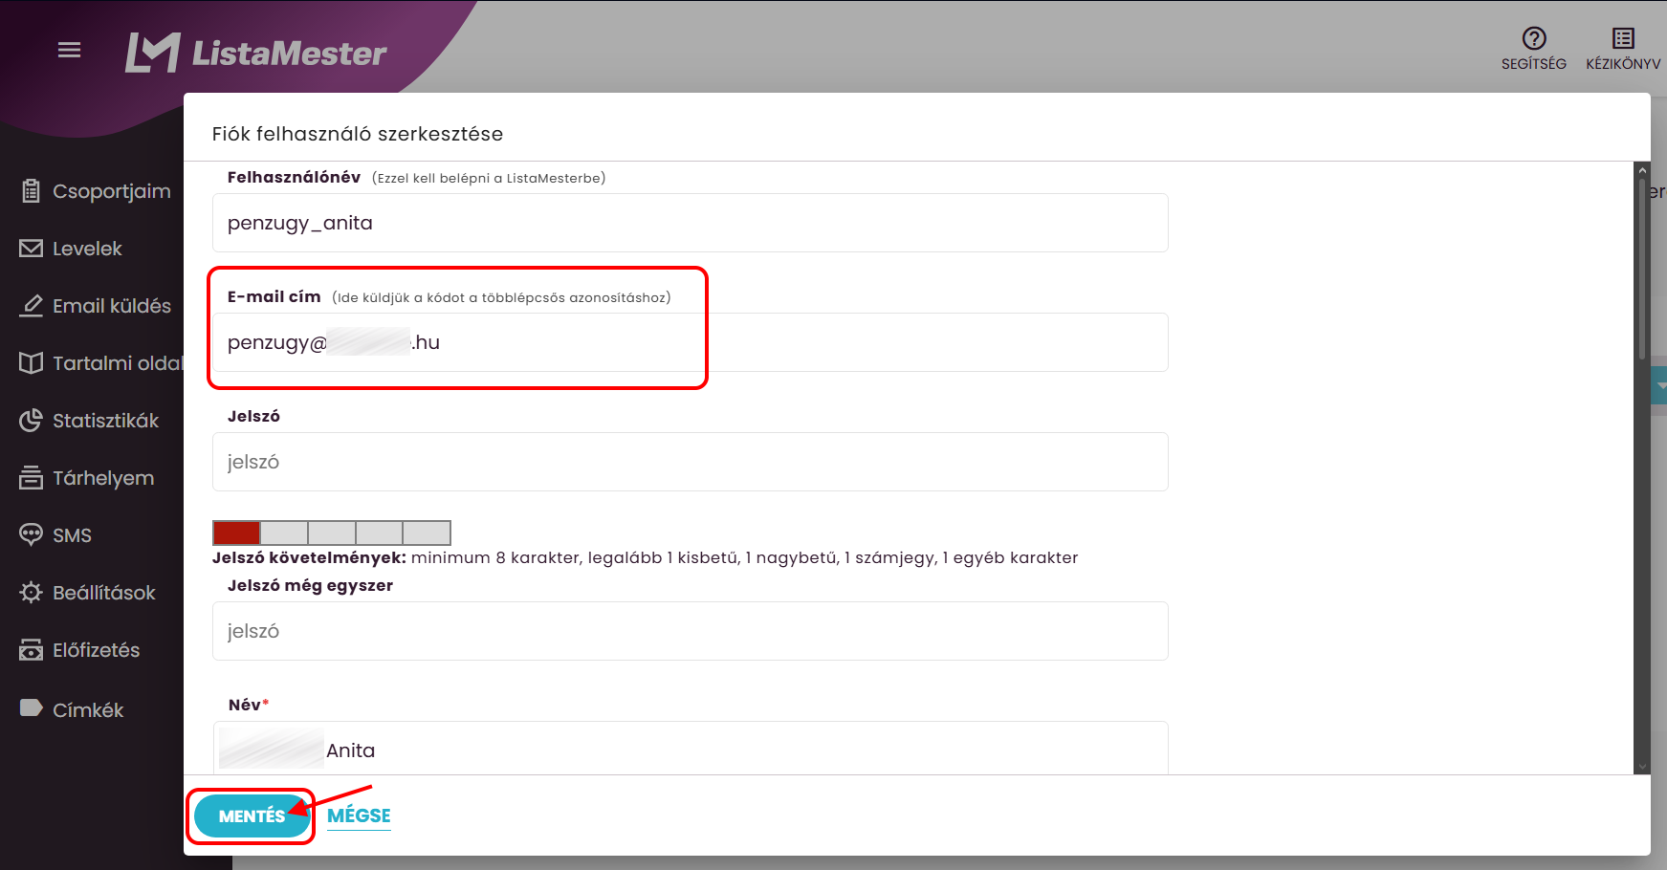
Task: Select the Levelek envelope icon
Action: pyautogui.click(x=29, y=248)
